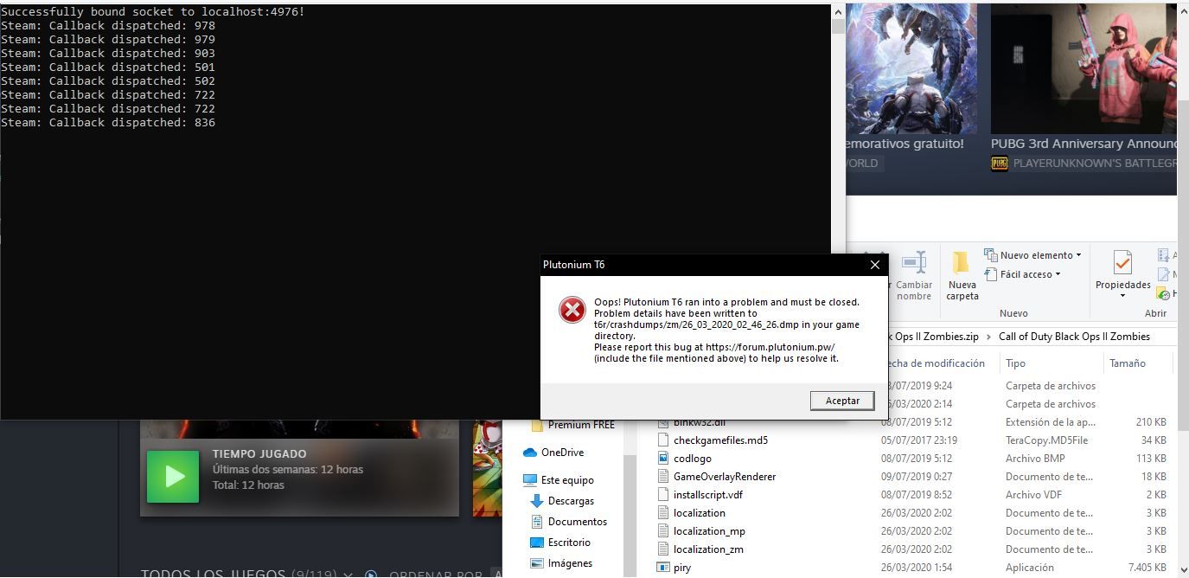The image size is (1189, 578).
Task: Open the Fácil acceso dropdown
Action: tap(1022, 274)
